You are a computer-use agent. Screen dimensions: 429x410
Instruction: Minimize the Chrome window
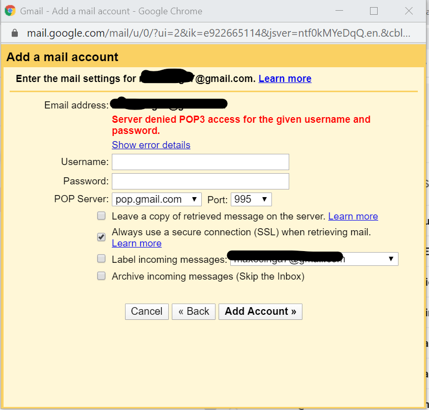(339, 11)
